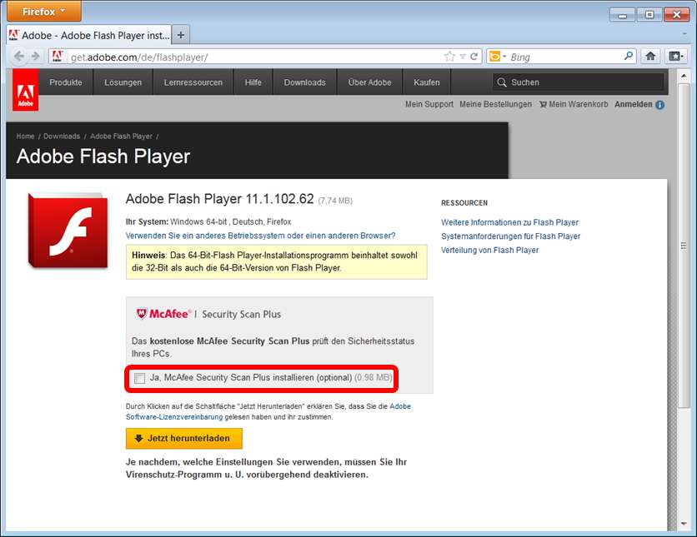This screenshot has width=697, height=537.
Task: Open the Lernressourcen navigation menu
Action: 193,82
